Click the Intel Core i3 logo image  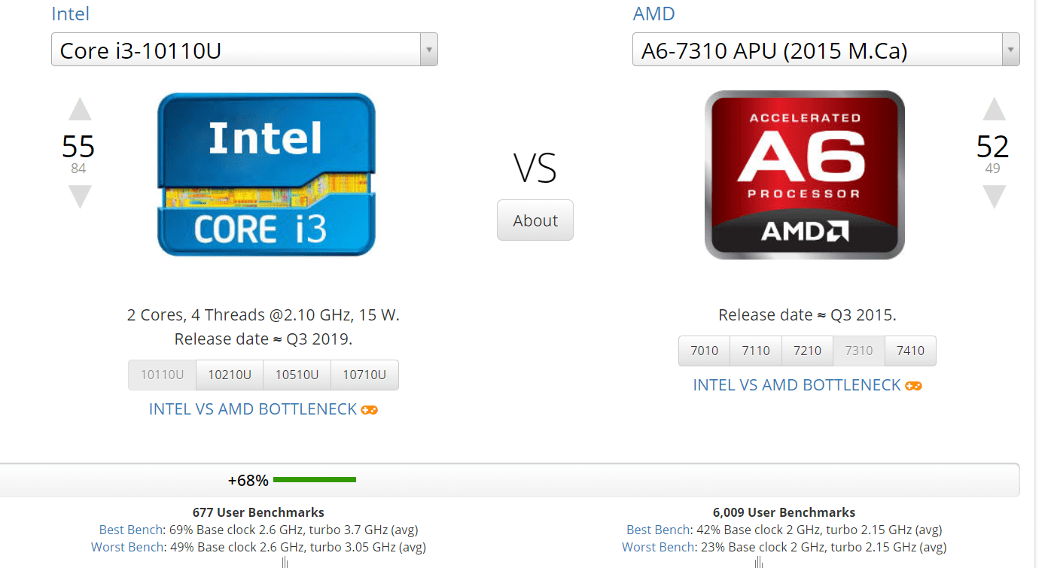266,175
